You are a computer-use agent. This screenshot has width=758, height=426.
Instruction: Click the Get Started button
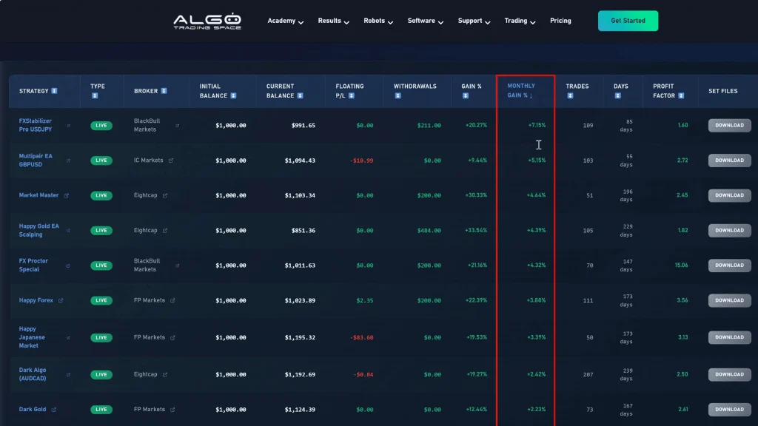(x=628, y=21)
